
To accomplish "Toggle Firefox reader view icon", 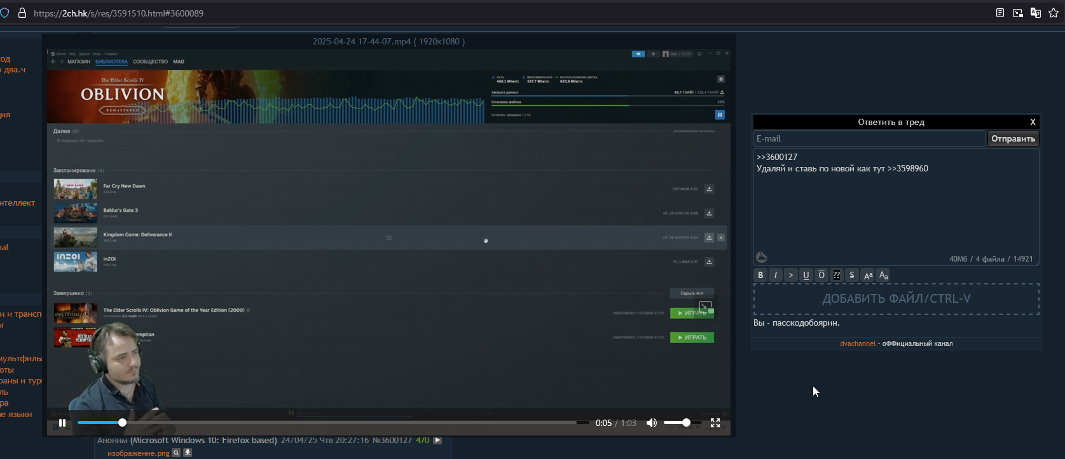I will pyautogui.click(x=1000, y=13).
